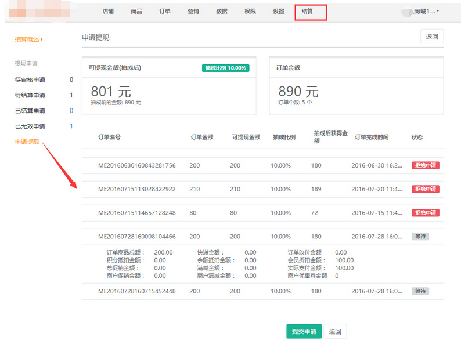
Task: Open the 设置 navigation item
Action: (x=279, y=12)
